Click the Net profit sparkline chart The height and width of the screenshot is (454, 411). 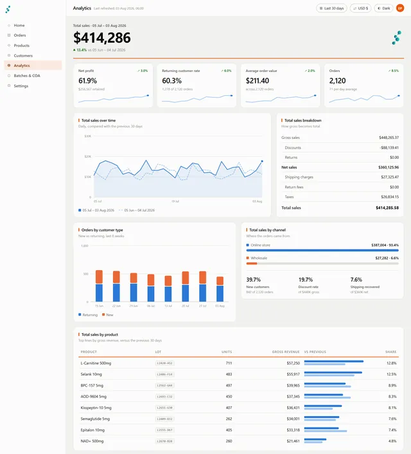pos(114,98)
